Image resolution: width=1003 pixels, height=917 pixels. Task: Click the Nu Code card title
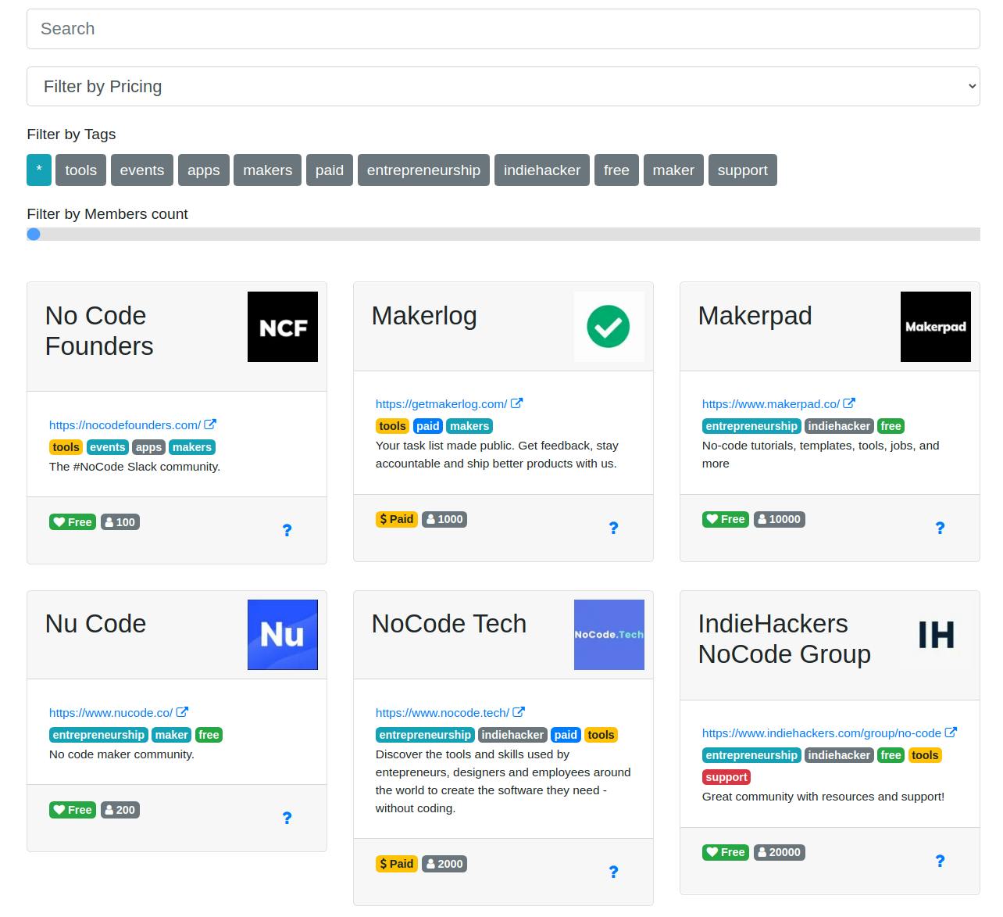pyautogui.click(x=95, y=624)
